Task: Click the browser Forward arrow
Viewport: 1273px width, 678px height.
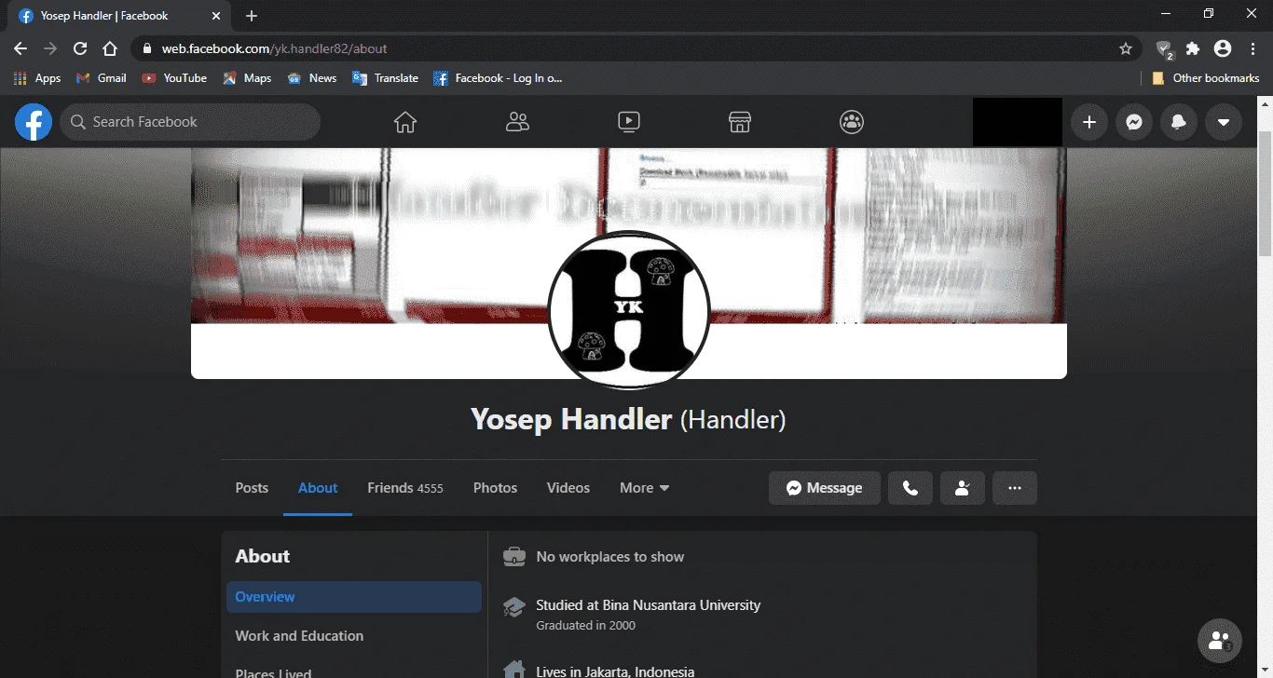Action: (50, 48)
